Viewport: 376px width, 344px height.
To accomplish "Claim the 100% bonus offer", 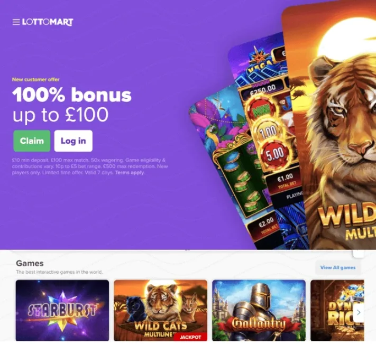I will tap(32, 141).
